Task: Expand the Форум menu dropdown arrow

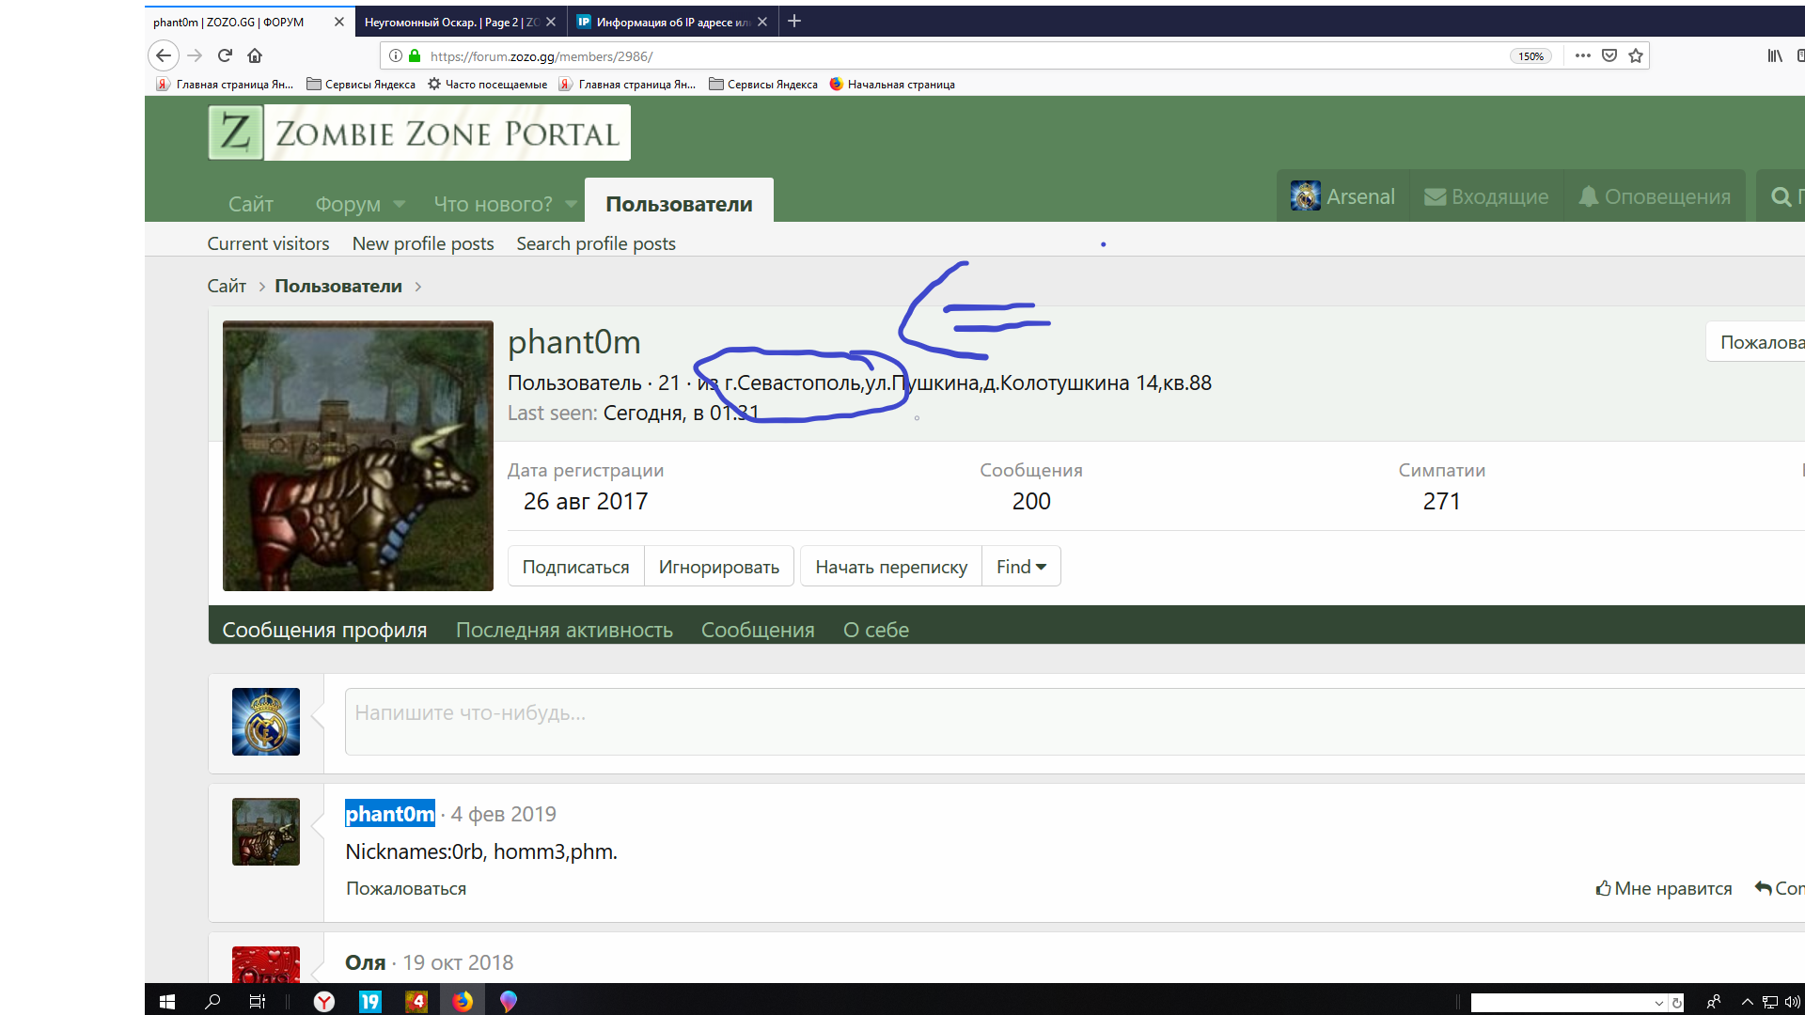Action: [400, 204]
